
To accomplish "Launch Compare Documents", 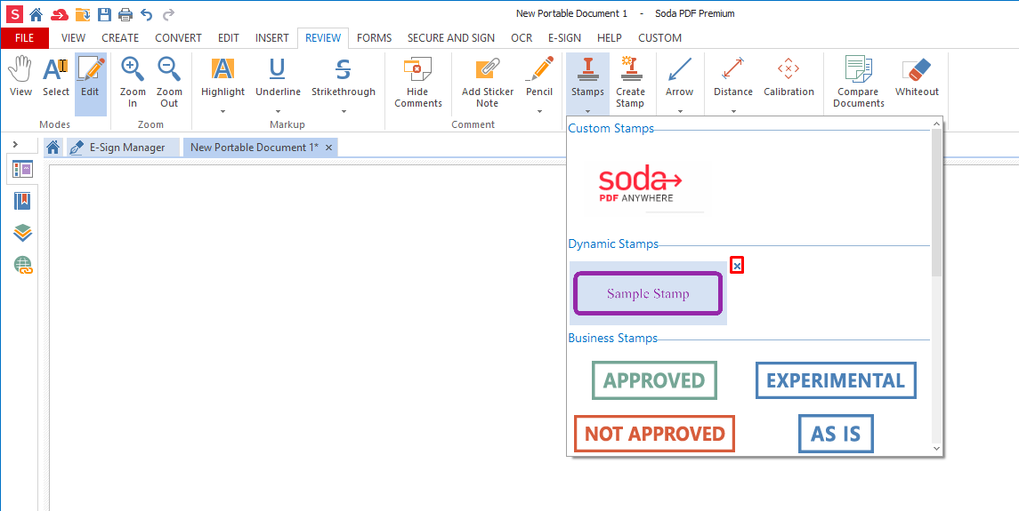I will [859, 84].
